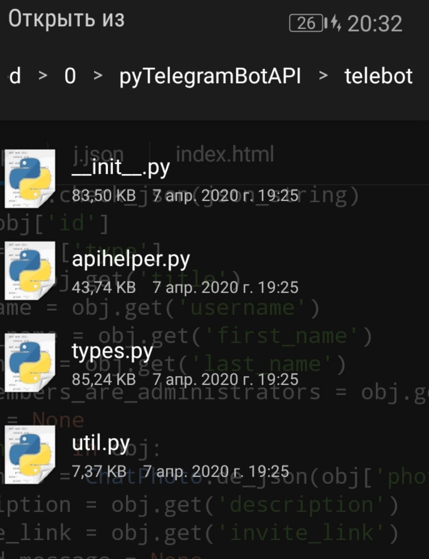Tap 43,74 KB size of apihelper.py
Screen dimensions: 429x559
(x=104, y=287)
